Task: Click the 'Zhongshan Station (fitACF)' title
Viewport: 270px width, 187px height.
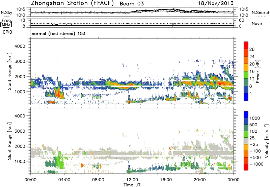Action: [x=72, y=3]
